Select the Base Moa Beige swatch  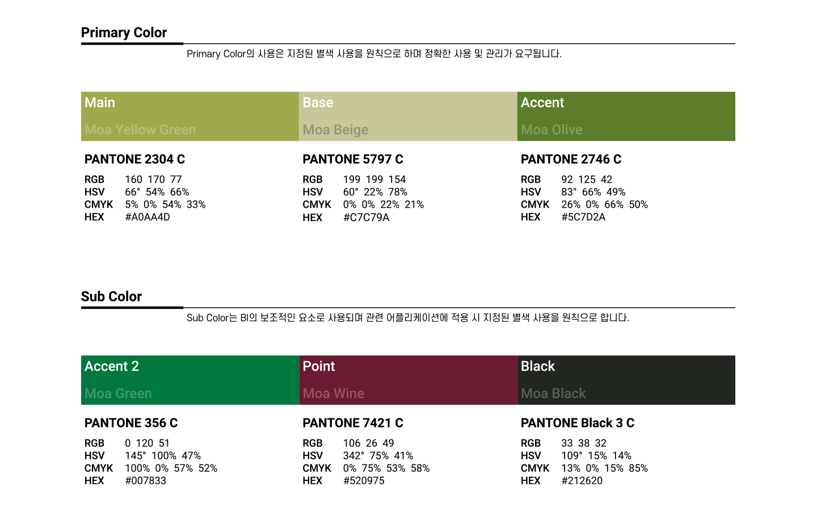[408, 116]
